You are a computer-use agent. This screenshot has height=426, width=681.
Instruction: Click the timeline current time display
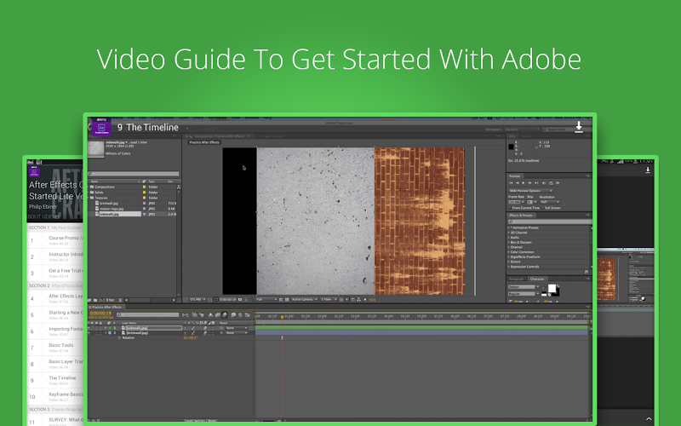[x=102, y=314]
